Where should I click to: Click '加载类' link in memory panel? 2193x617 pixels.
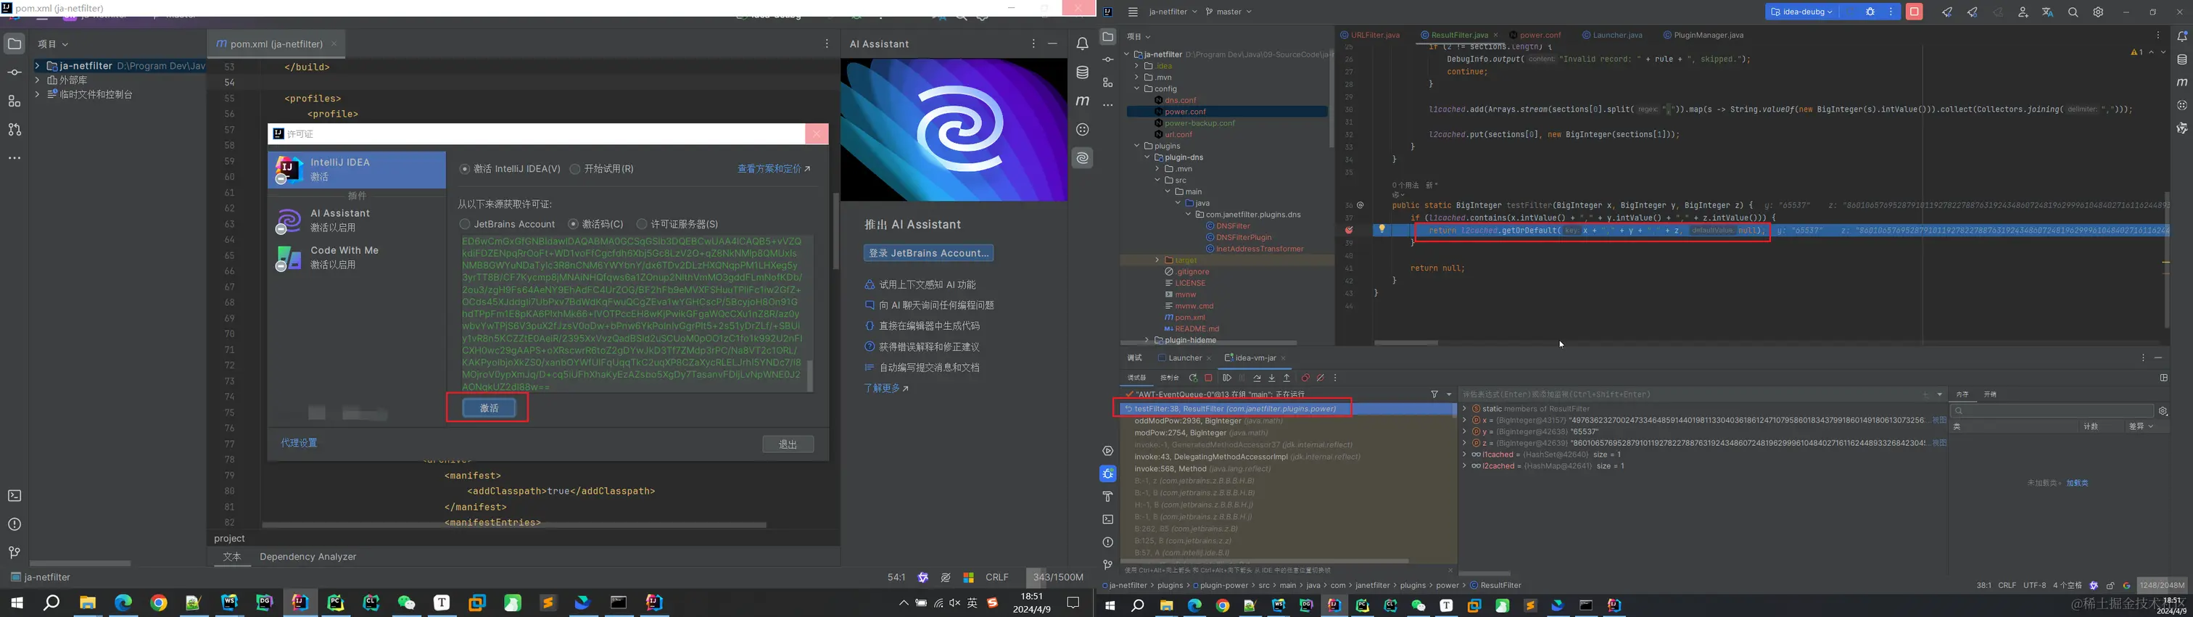coord(2077,483)
